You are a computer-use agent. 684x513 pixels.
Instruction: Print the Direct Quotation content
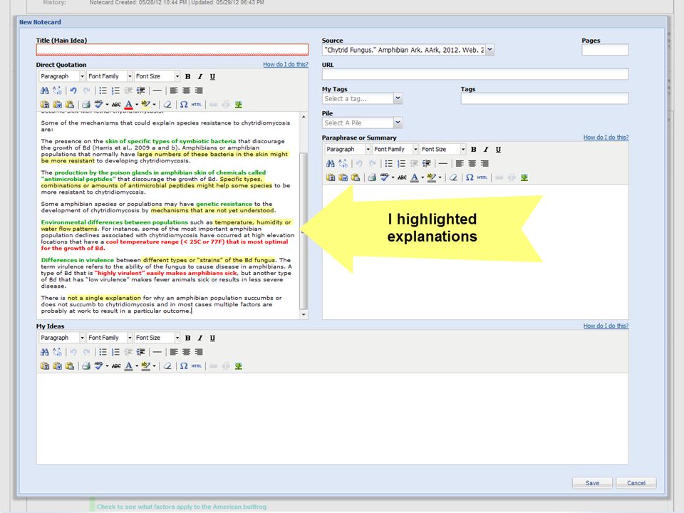[86, 104]
